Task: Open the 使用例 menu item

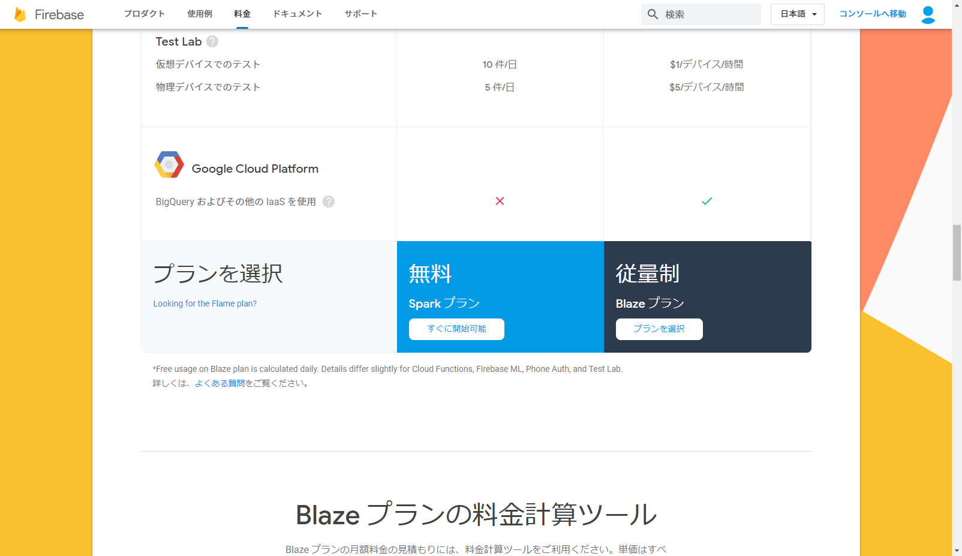Action: (x=200, y=14)
